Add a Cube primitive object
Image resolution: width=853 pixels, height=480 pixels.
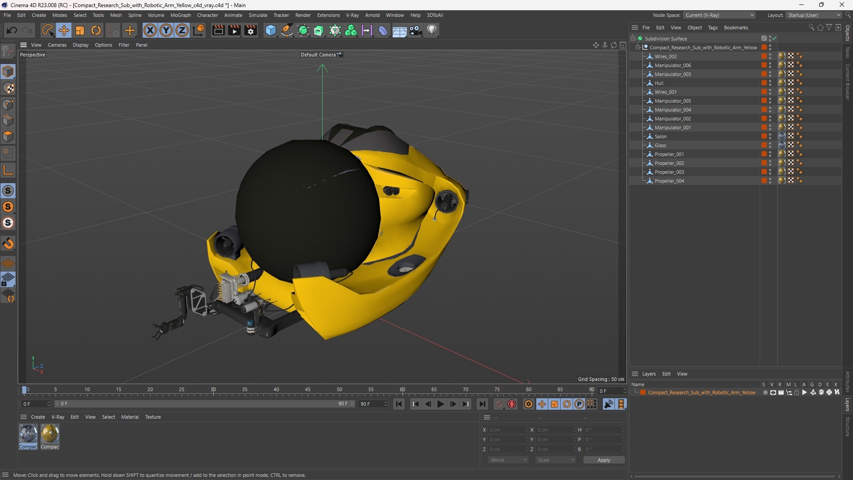tap(271, 30)
